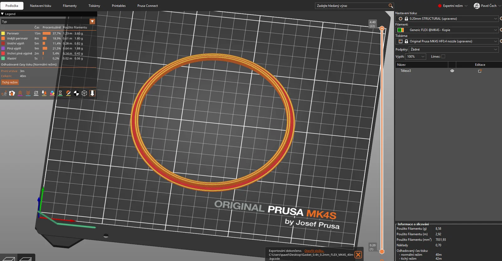
Task: Click the Celkem total time 40m
Action: point(23,76)
